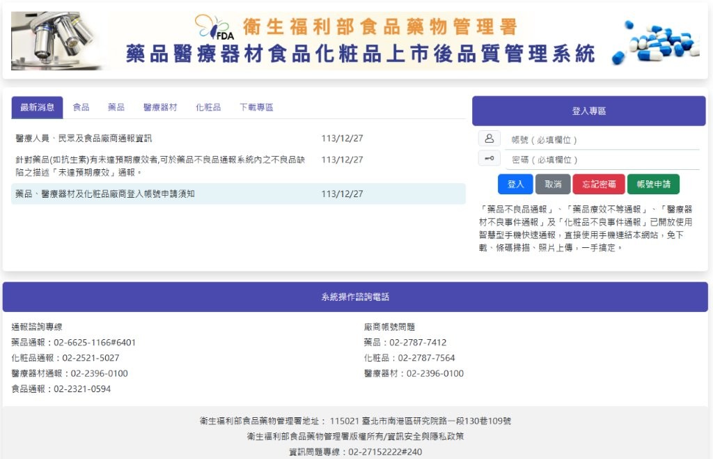Switch to the 食品 tab

click(81, 107)
